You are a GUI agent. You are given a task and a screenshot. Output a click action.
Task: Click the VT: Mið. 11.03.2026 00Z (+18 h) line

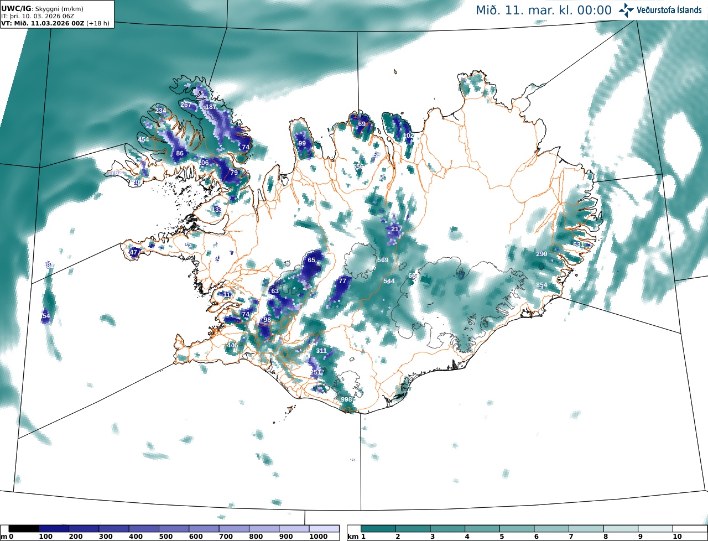point(55,24)
